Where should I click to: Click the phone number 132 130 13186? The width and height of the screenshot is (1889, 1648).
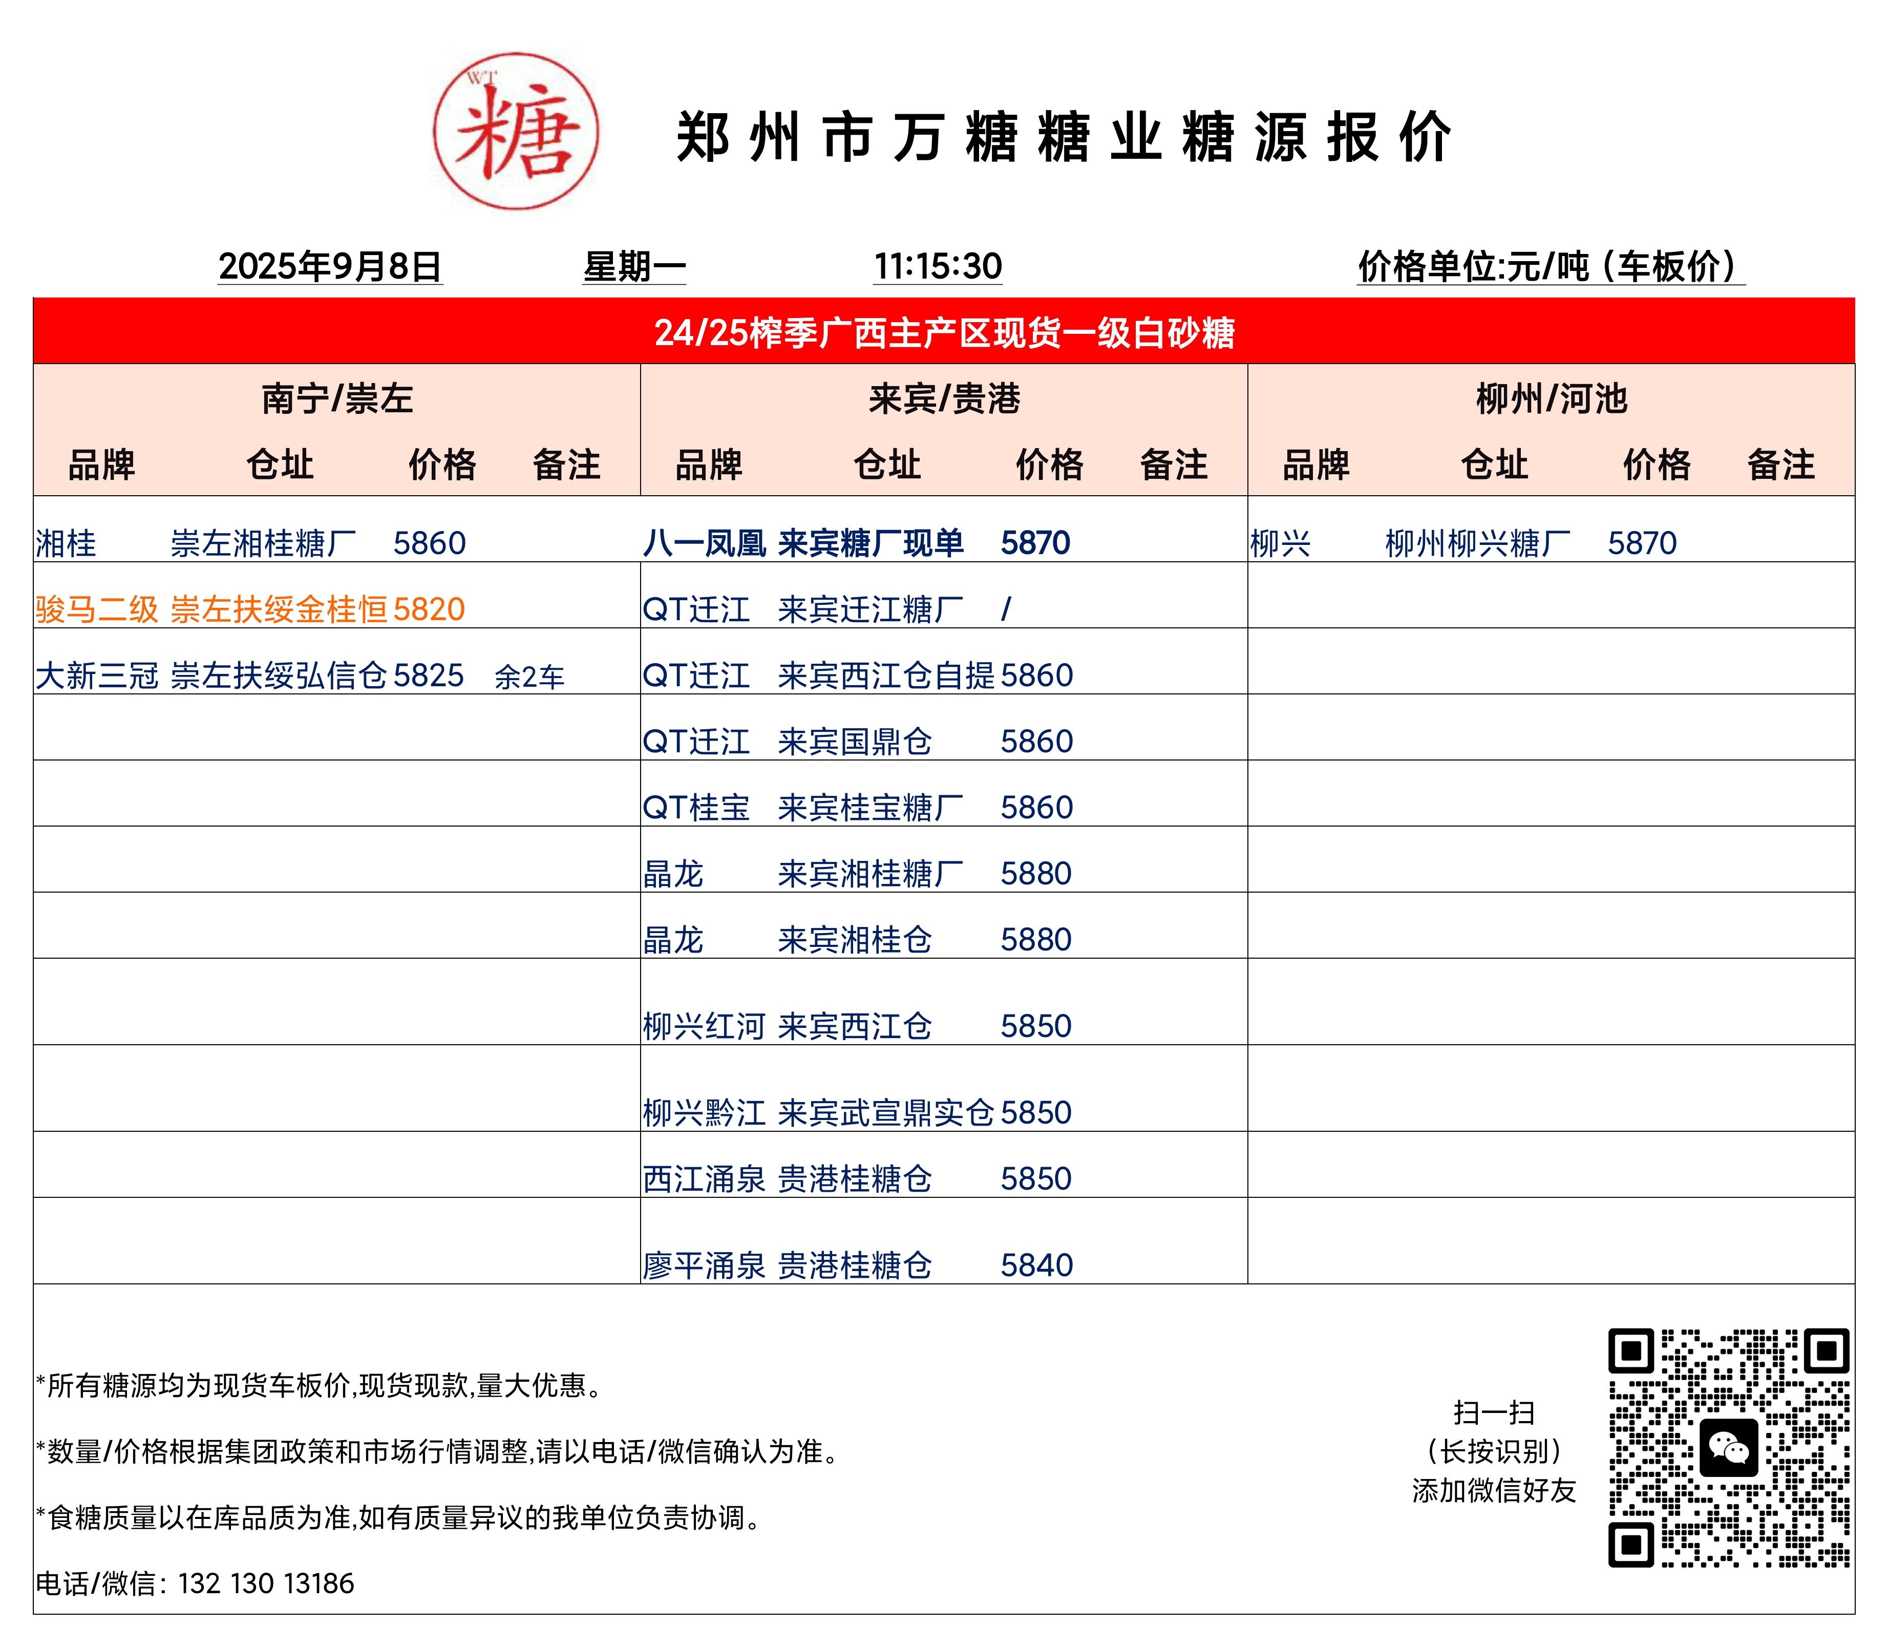266,1583
